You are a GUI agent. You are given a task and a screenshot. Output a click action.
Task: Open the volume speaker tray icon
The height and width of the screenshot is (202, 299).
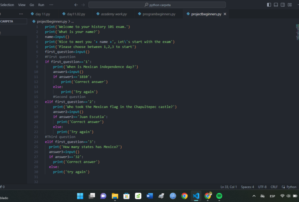288,196
